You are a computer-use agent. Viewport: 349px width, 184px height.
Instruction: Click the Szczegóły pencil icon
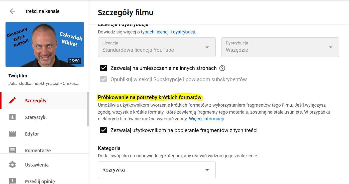pos(12,101)
